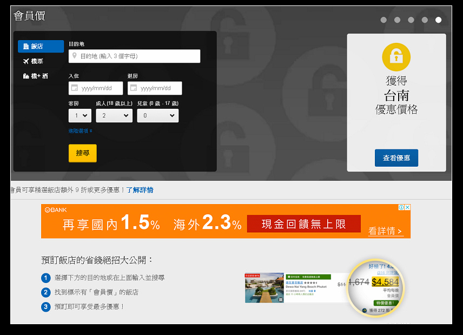Screen dimensions: 463x335
Task: Open 看詳情 link in bank ad
Action: click(385, 231)
